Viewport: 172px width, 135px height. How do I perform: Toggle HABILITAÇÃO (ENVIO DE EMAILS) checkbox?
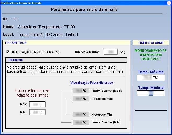click(8, 52)
